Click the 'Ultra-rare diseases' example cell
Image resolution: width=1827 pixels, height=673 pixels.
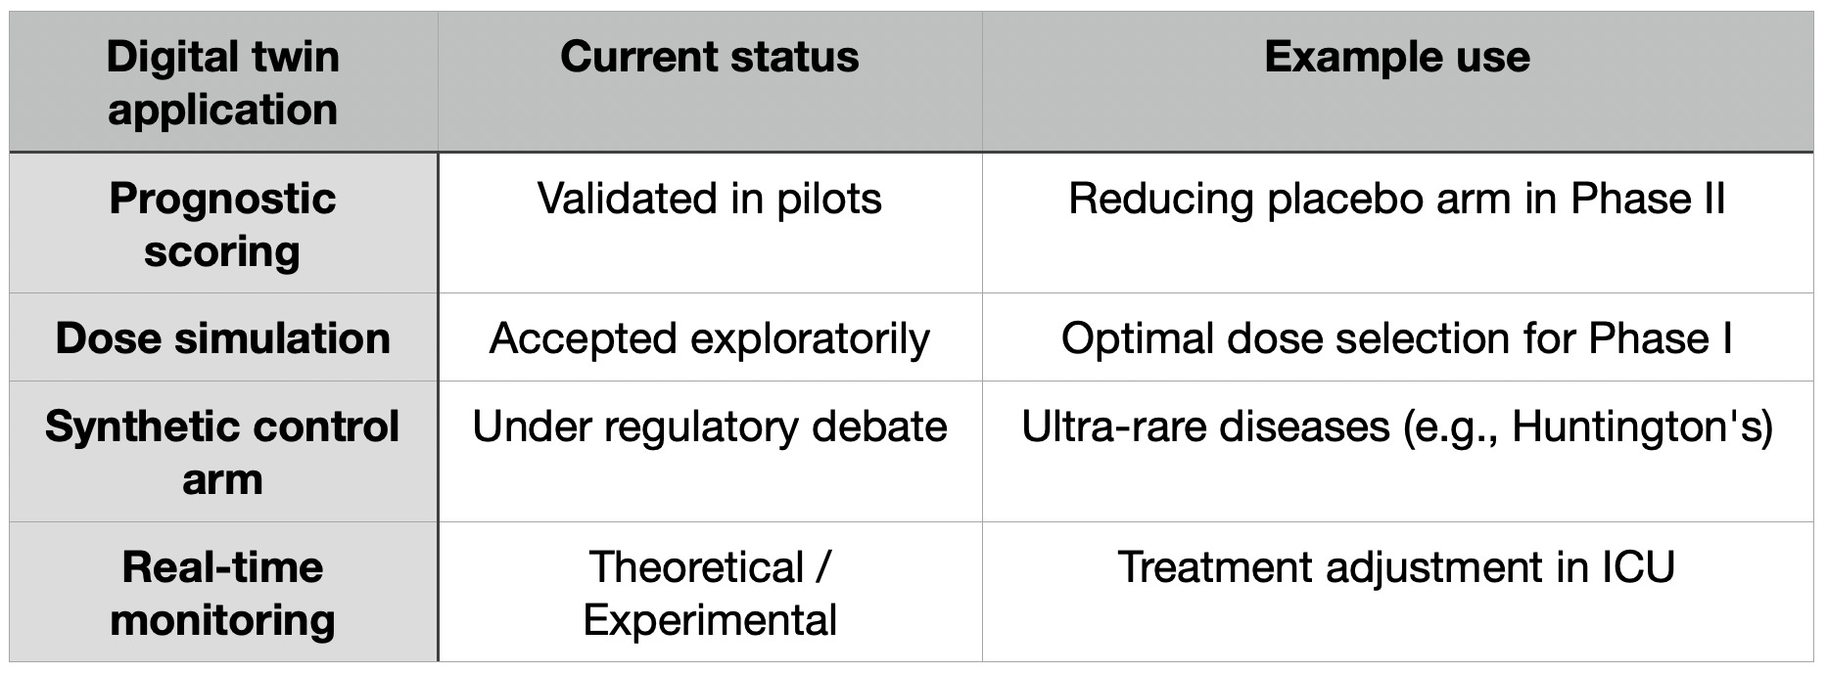[1397, 452]
